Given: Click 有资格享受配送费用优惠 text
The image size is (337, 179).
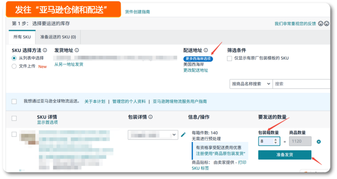Looking at the screenshot, I should pos(218,148).
